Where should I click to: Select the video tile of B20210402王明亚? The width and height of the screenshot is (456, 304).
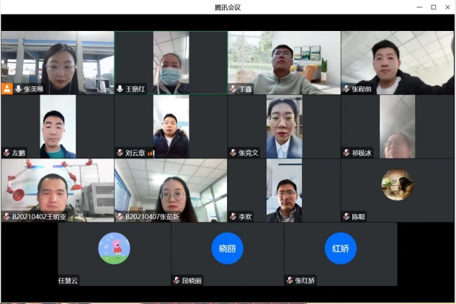coord(57,189)
